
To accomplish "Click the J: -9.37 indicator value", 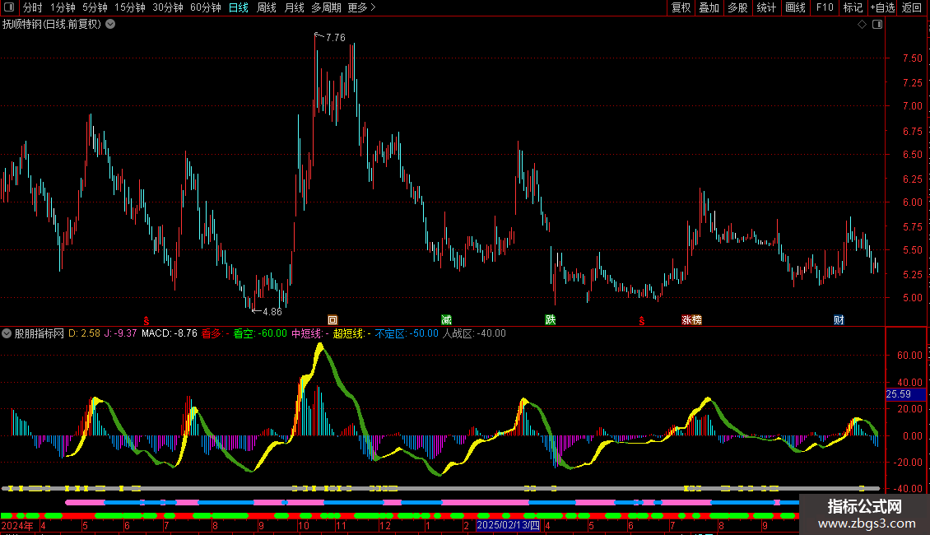I will [x=120, y=333].
